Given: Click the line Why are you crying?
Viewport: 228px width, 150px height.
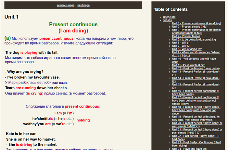Looking at the screenshot, I should (24, 72).
